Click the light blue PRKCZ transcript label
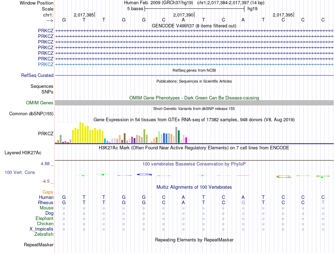The height and width of the screenshot is (253, 334). (x=46, y=64)
